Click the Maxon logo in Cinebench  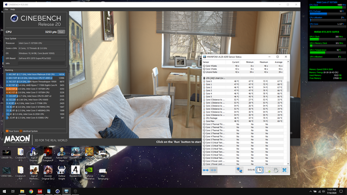17,139
